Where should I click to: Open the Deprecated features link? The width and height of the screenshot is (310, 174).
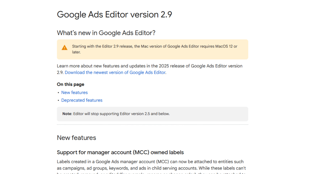click(82, 100)
